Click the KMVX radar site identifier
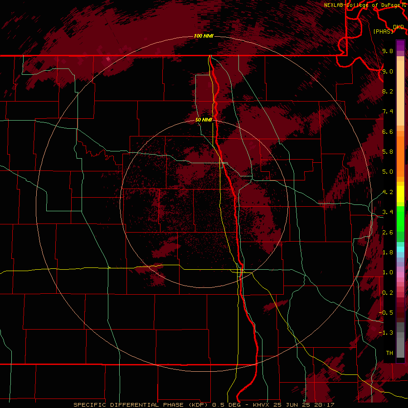 (261, 405)
